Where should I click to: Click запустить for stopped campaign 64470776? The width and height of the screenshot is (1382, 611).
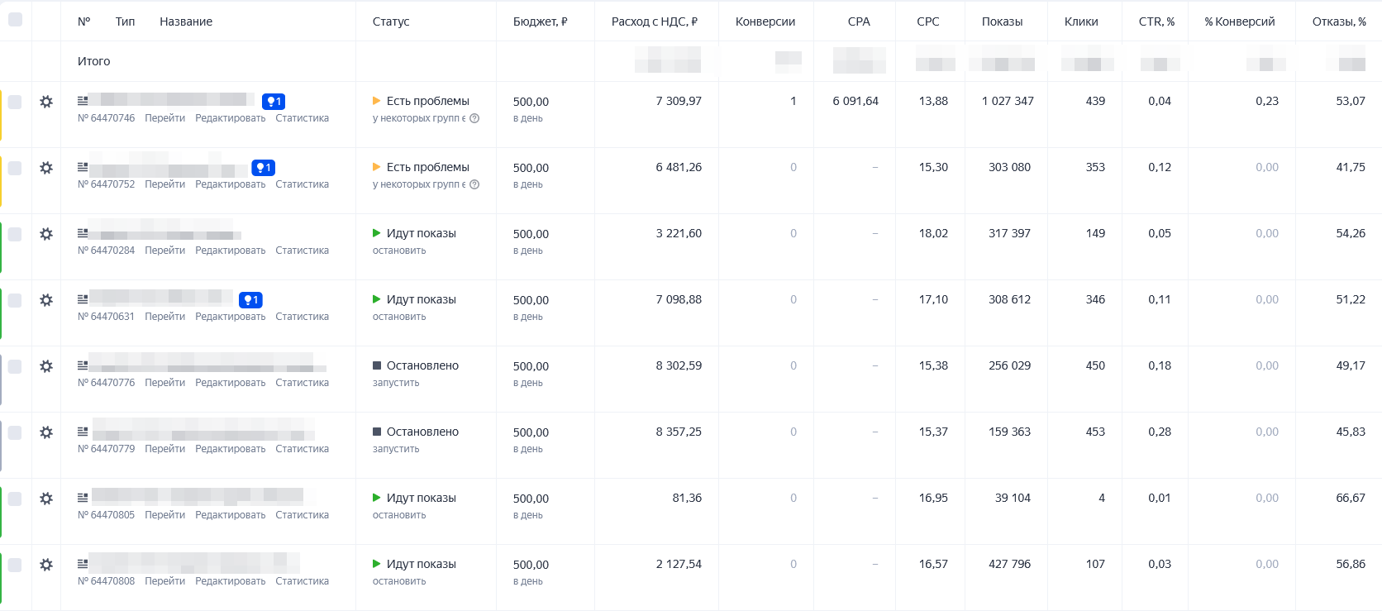coord(396,383)
